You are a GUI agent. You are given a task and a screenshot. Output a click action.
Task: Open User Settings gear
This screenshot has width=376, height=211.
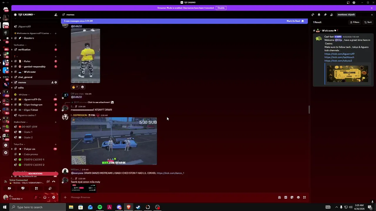pyautogui.click(x=53, y=198)
